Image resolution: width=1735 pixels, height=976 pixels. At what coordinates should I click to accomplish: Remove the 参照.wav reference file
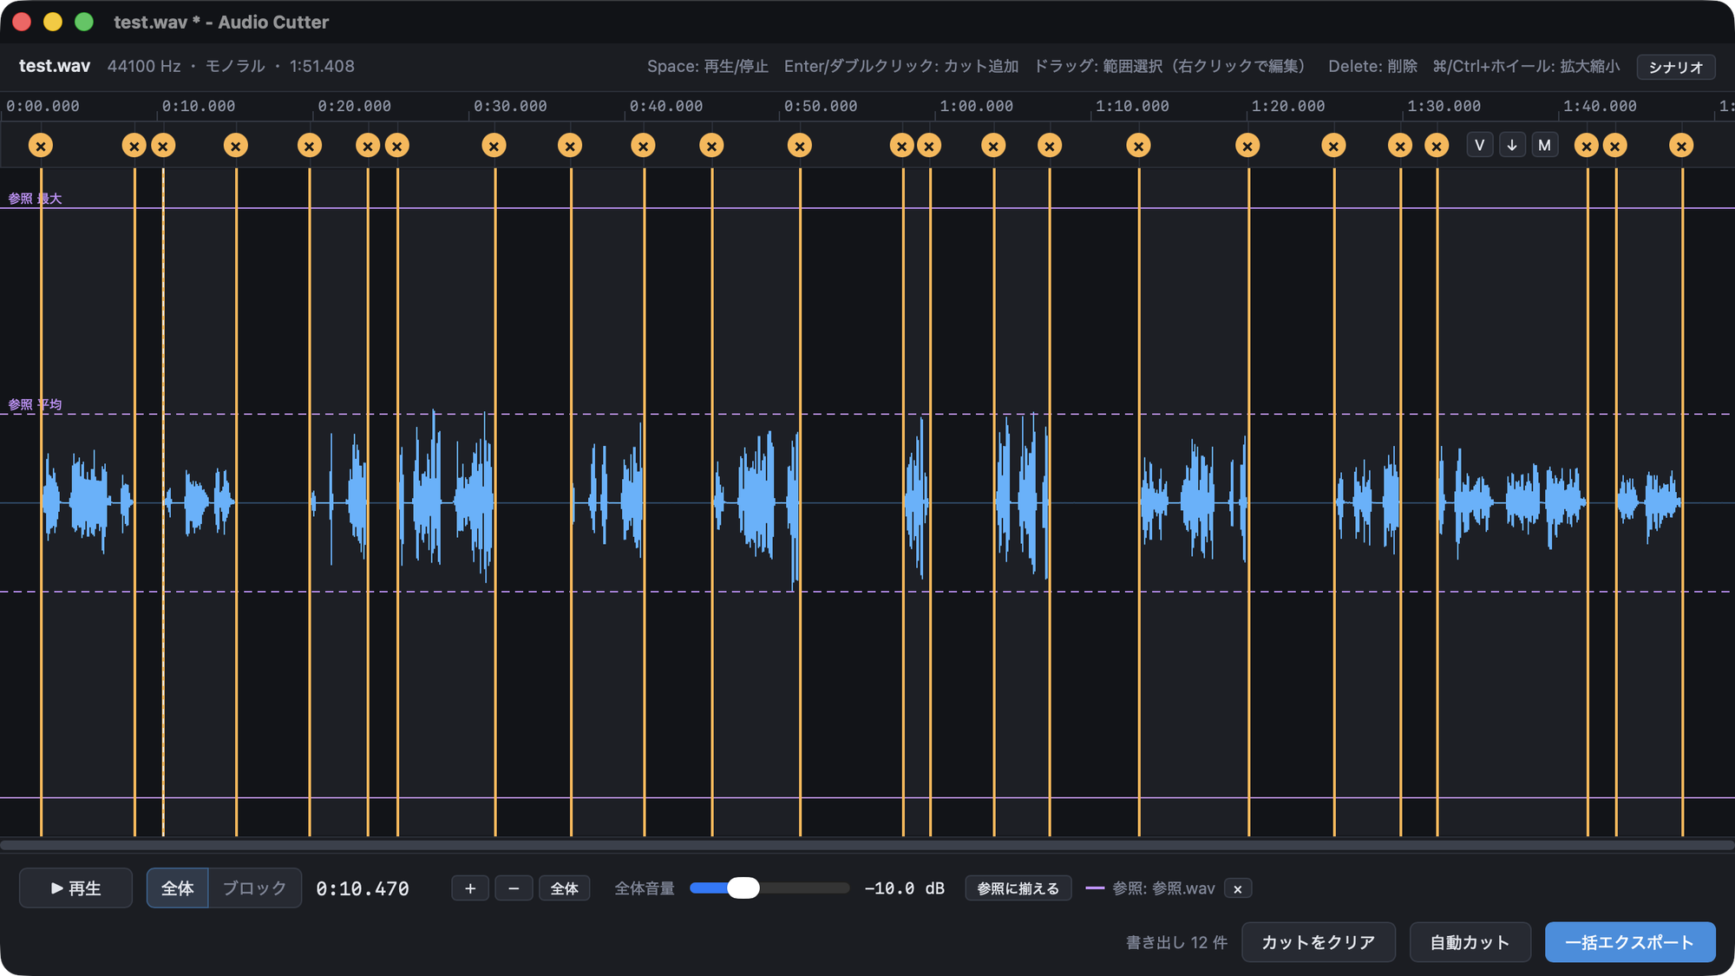pos(1238,888)
